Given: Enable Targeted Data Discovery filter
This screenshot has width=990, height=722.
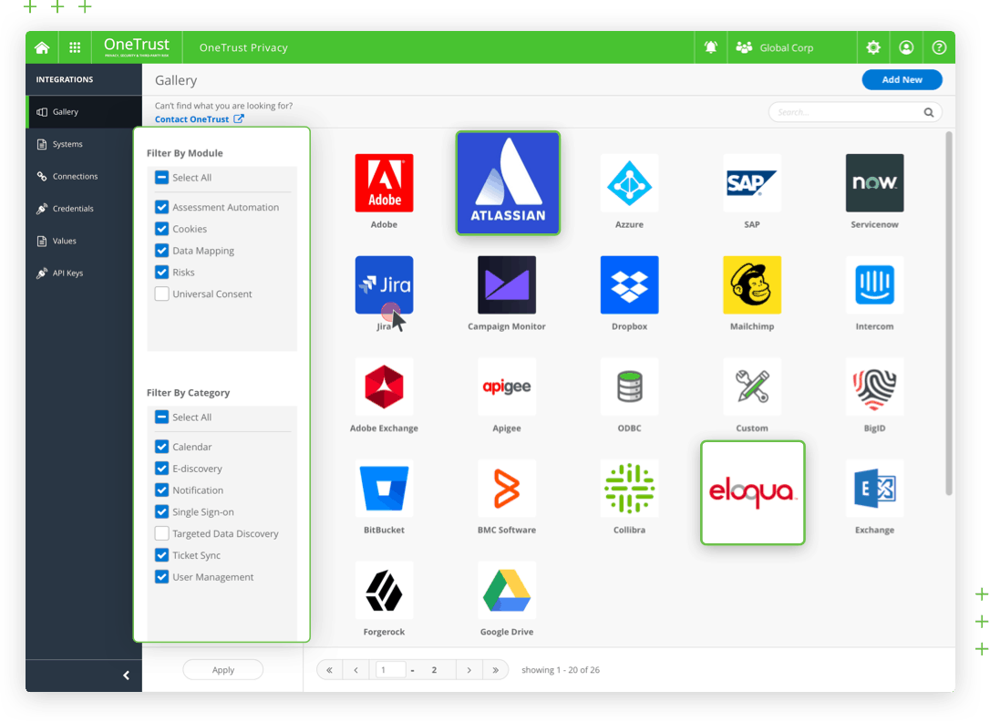Looking at the screenshot, I should click(161, 533).
